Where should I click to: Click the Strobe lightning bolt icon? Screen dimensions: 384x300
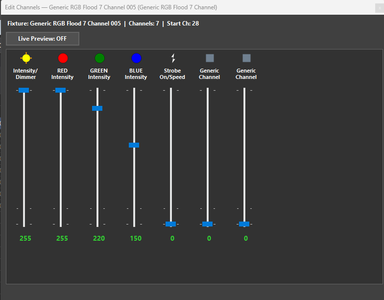coord(172,58)
